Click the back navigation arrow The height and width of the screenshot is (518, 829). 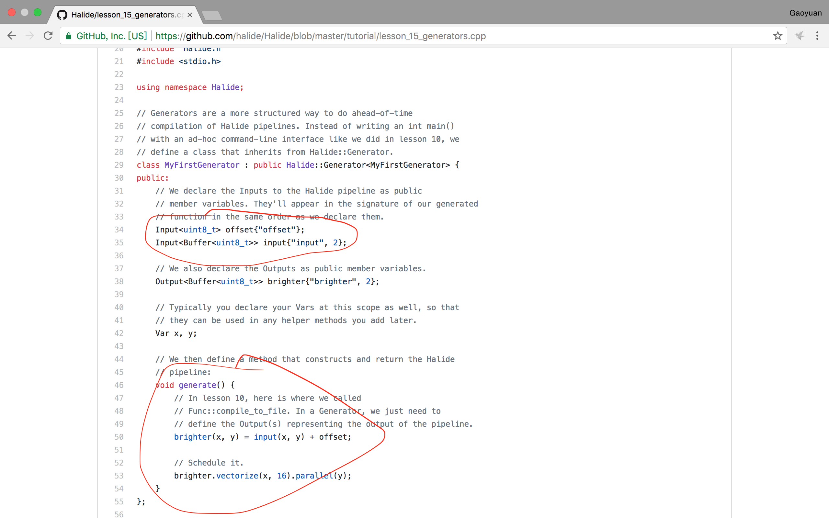(12, 36)
